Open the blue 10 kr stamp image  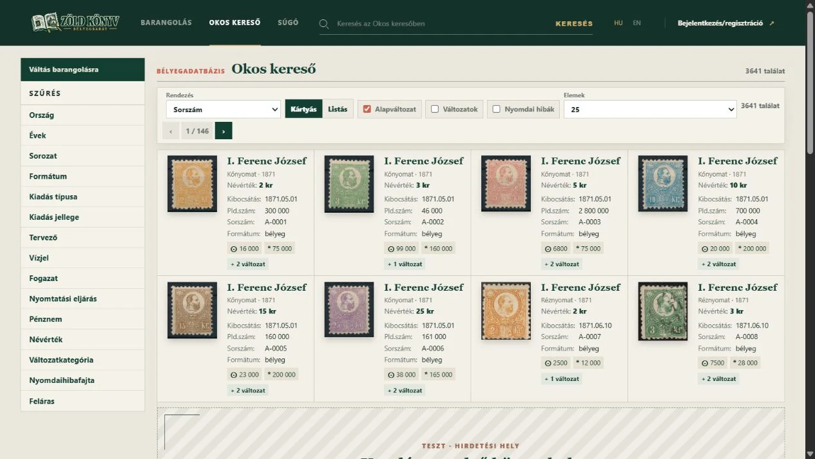point(663,184)
